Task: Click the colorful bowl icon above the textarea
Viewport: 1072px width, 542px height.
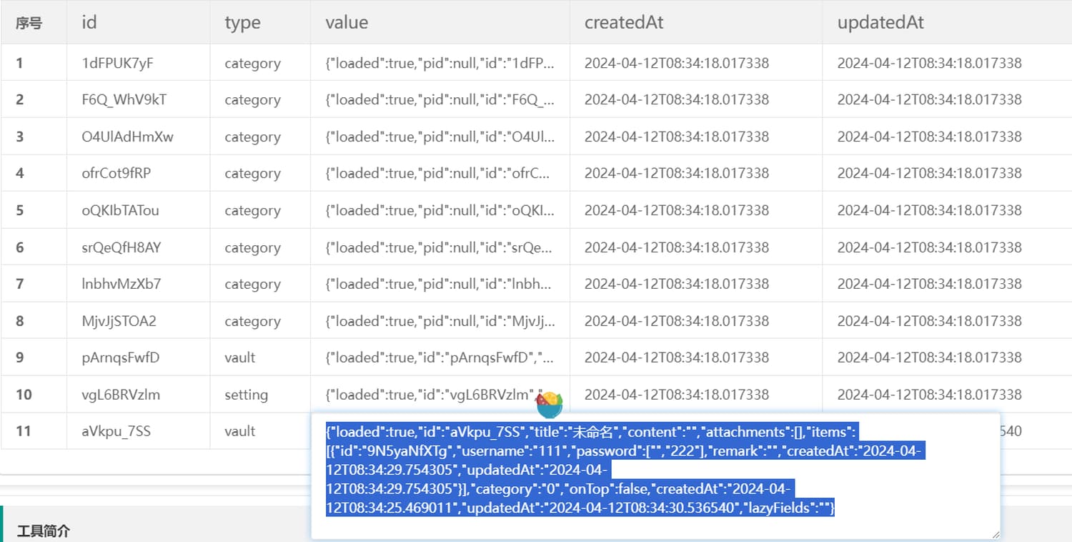Action: point(550,404)
